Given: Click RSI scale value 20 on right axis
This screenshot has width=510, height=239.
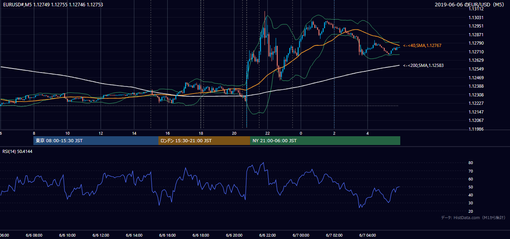Looking at the screenshot, I should click(x=471, y=211).
